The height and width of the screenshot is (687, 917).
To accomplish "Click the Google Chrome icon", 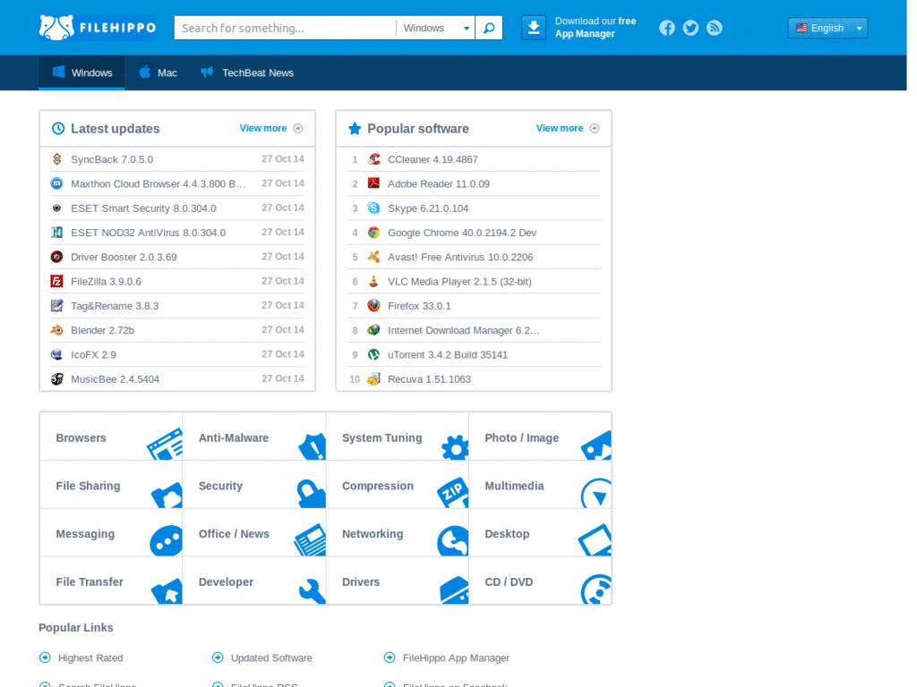I will tap(373, 233).
